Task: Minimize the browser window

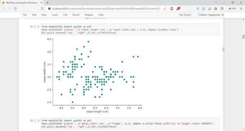Action: [x=224, y=3]
